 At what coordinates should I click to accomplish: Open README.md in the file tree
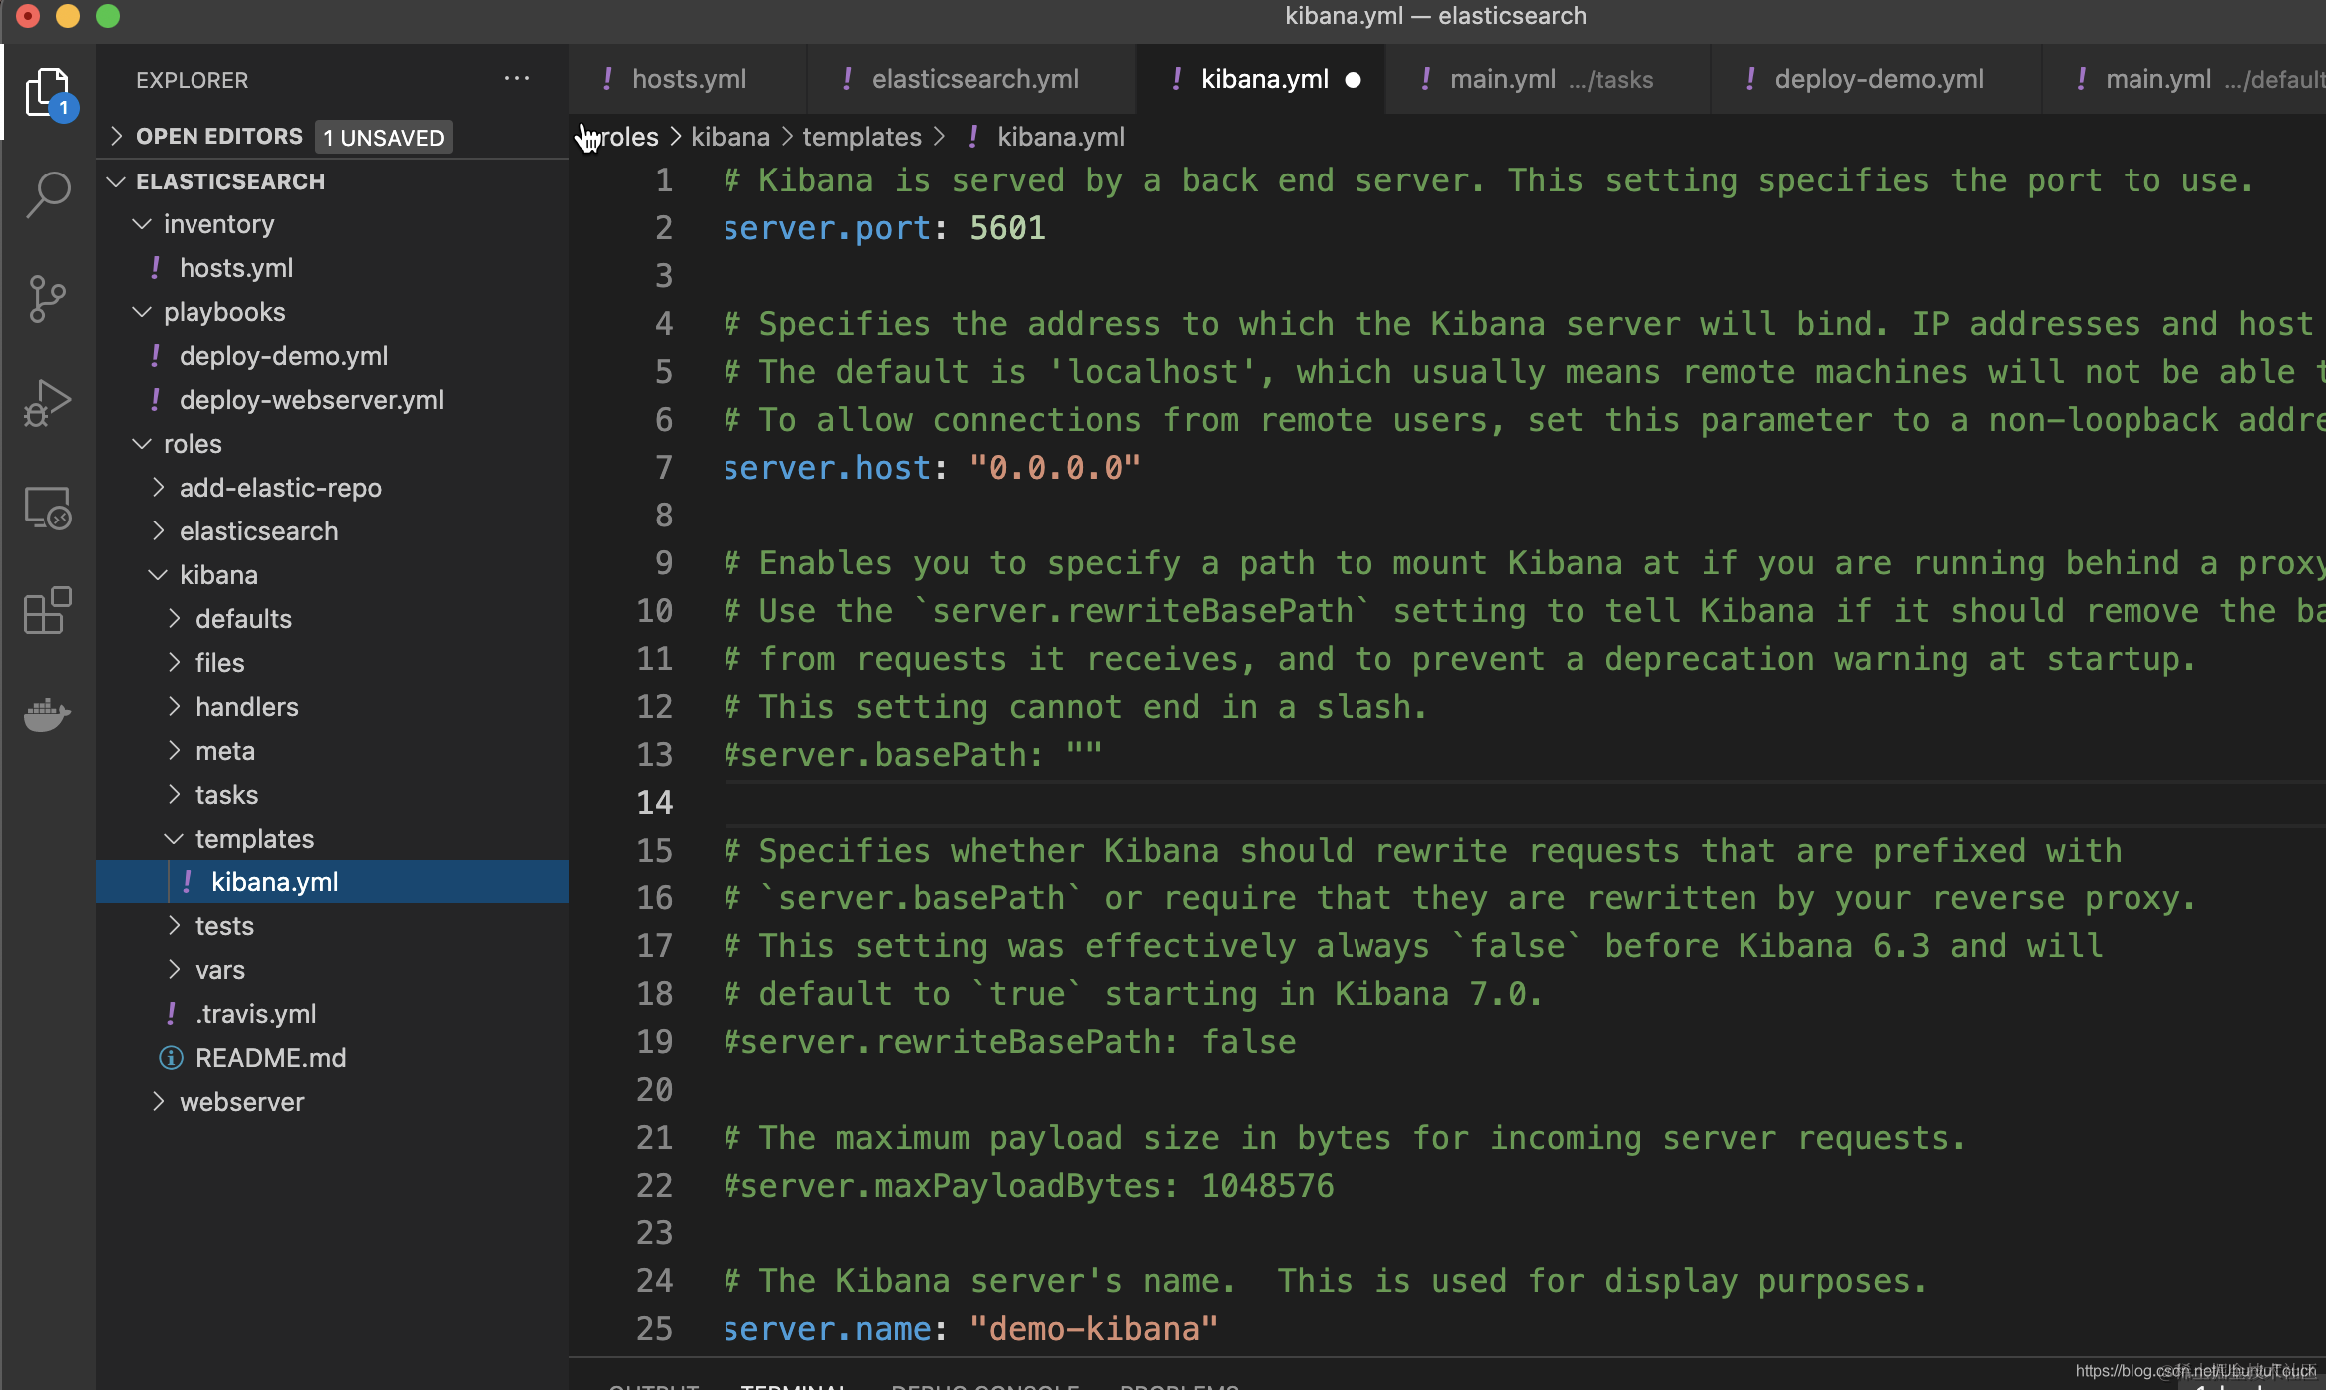click(270, 1058)
